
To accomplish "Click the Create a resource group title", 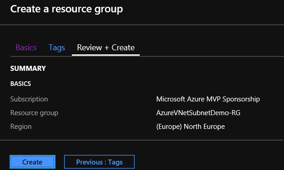I will (66, 9).
